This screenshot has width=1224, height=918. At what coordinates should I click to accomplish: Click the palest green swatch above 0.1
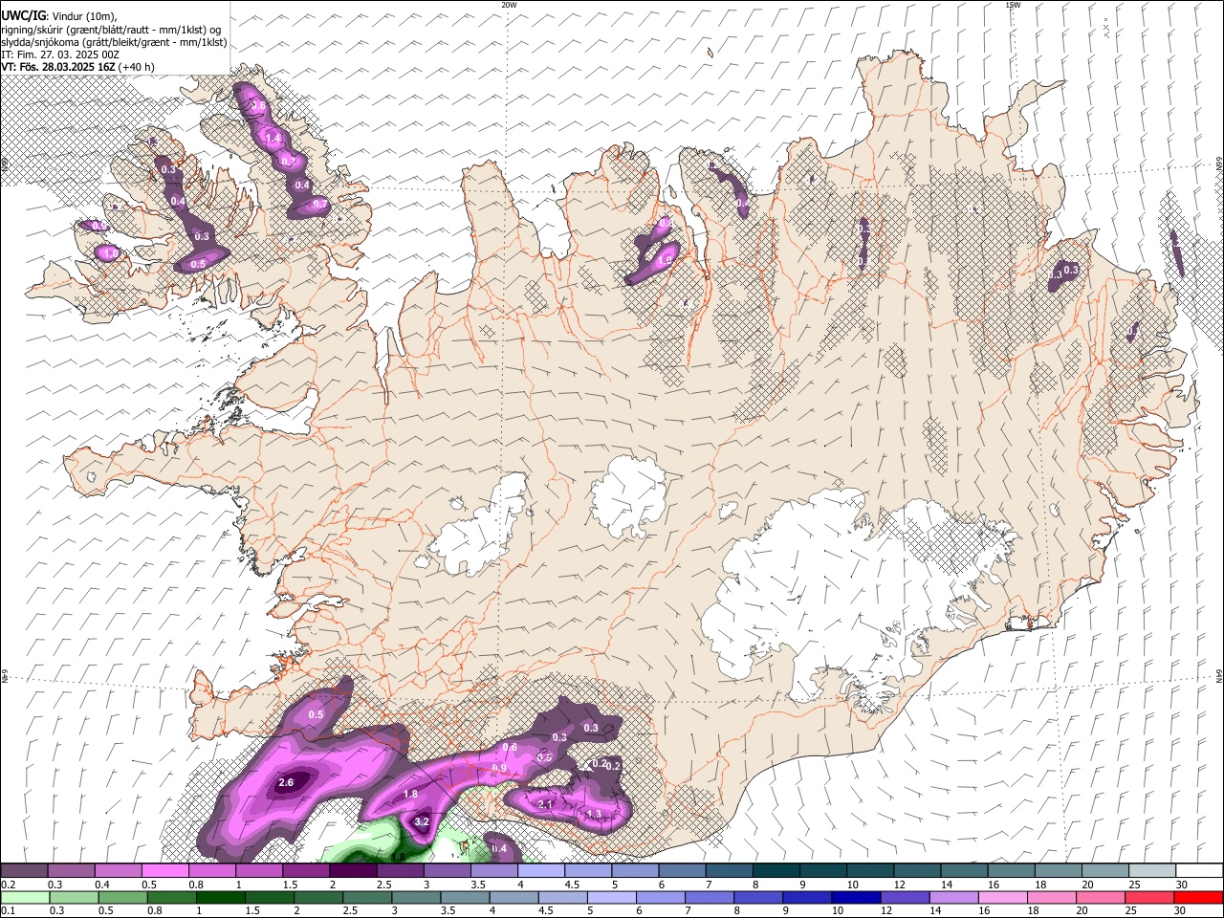click(24, 897)
